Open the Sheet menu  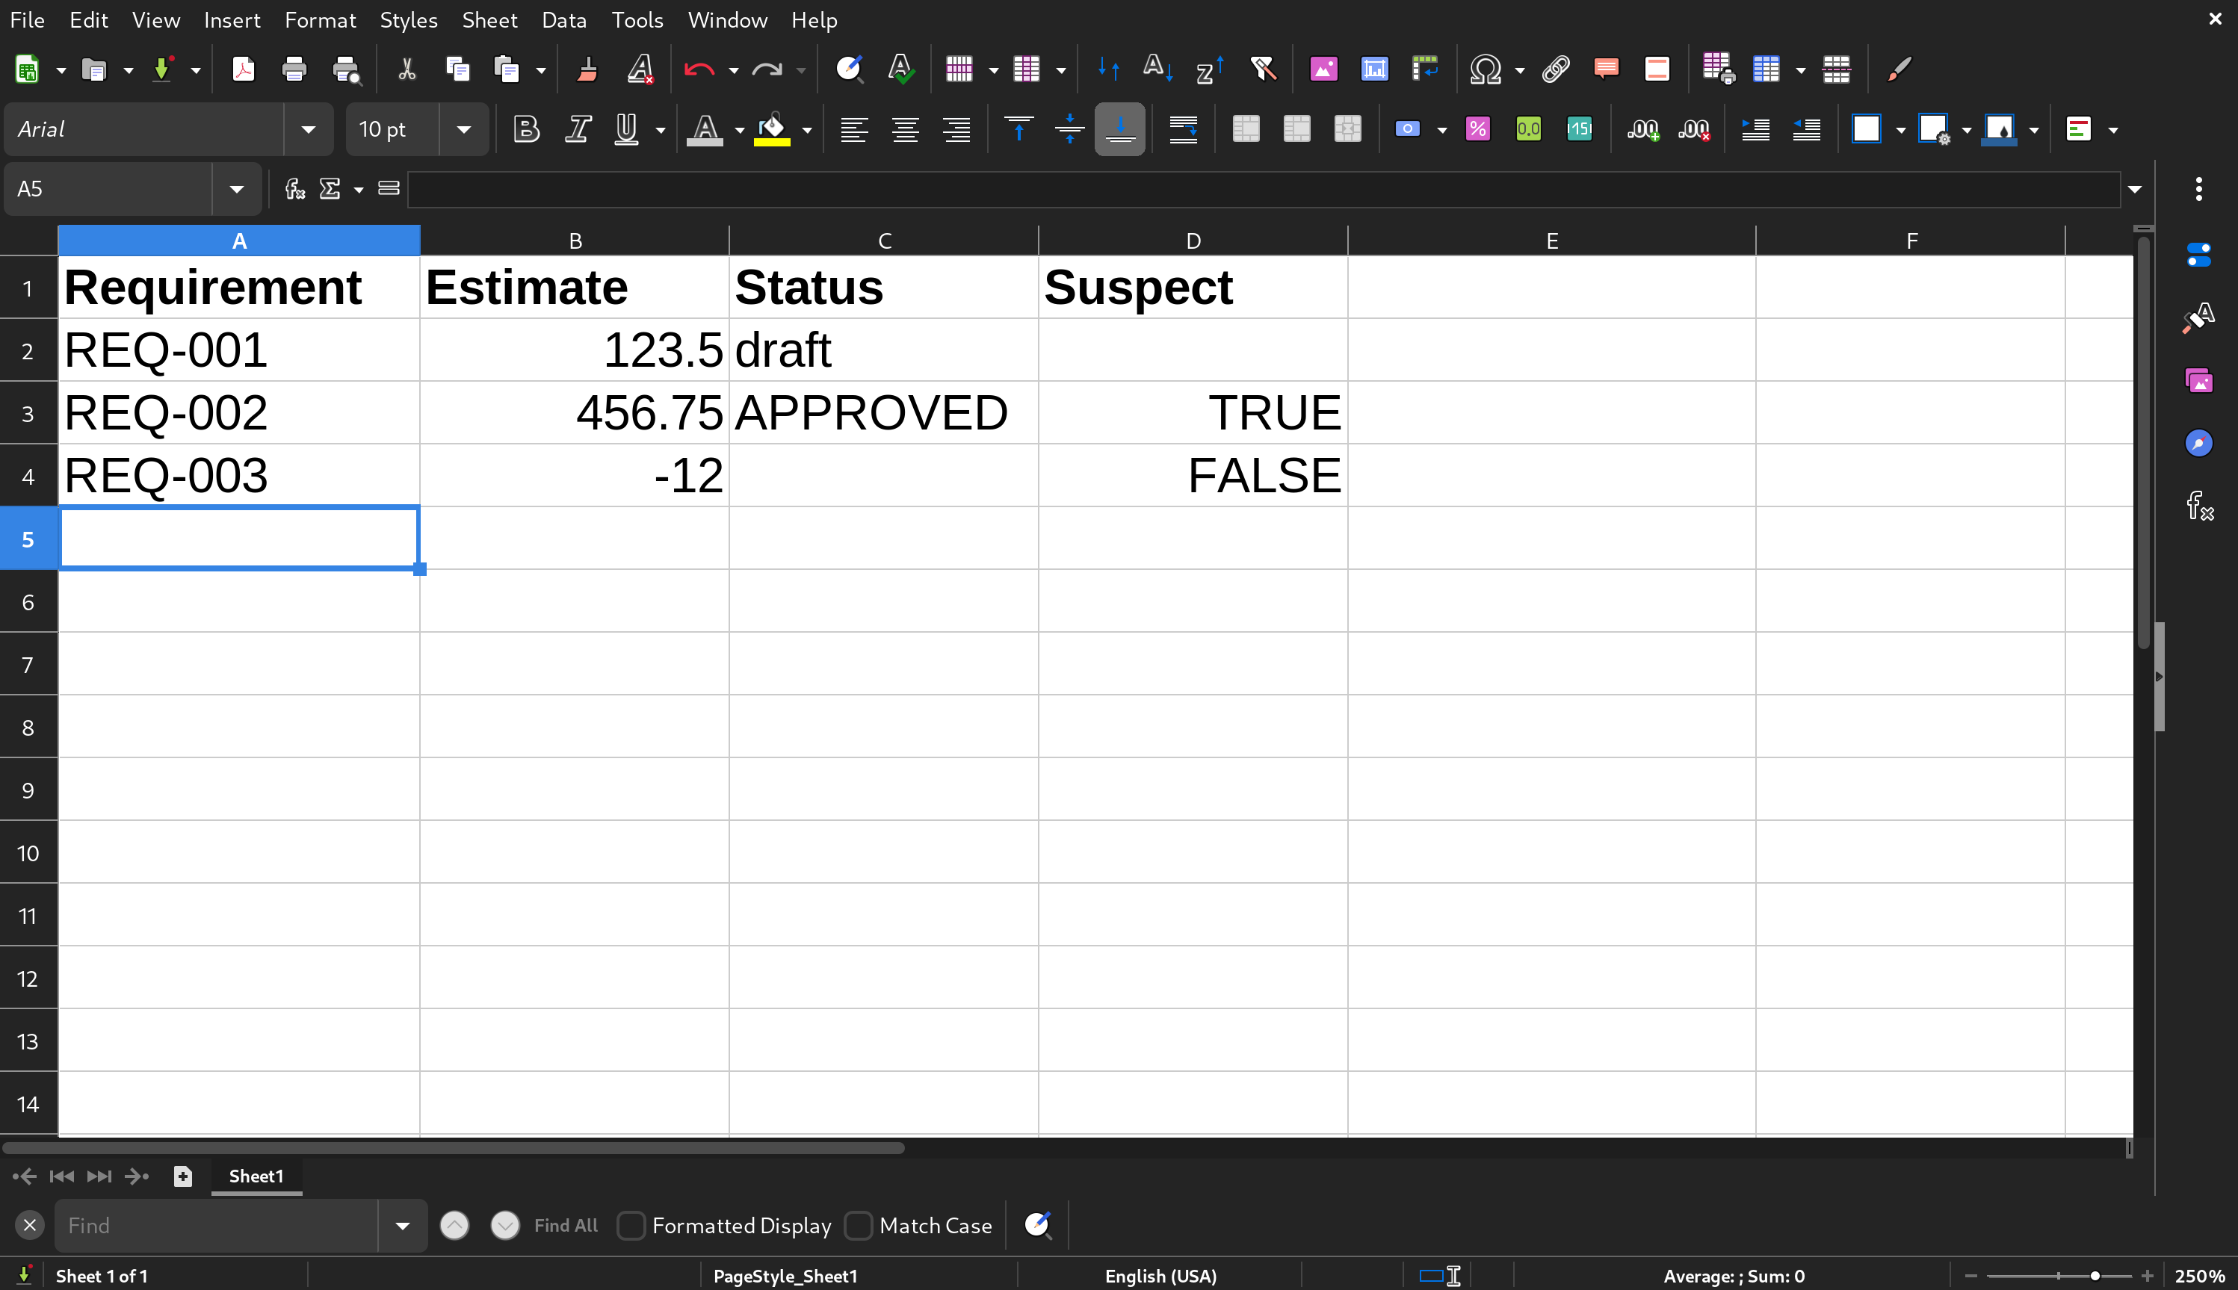click(489, 19)
